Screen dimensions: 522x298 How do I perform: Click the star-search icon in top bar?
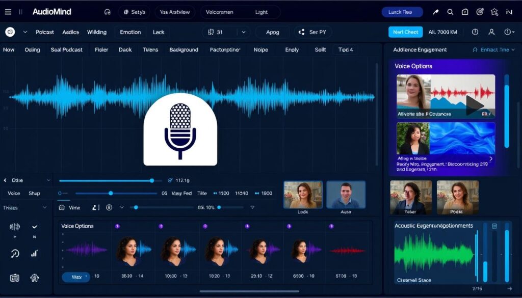494,12
